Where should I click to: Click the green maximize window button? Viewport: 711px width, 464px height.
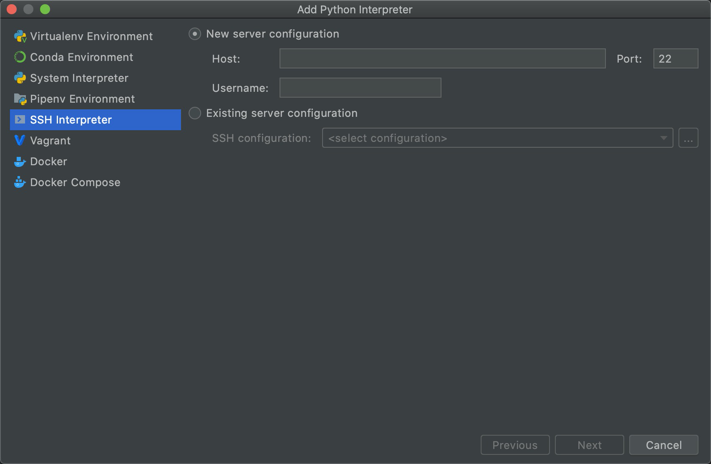pos(45,9)
